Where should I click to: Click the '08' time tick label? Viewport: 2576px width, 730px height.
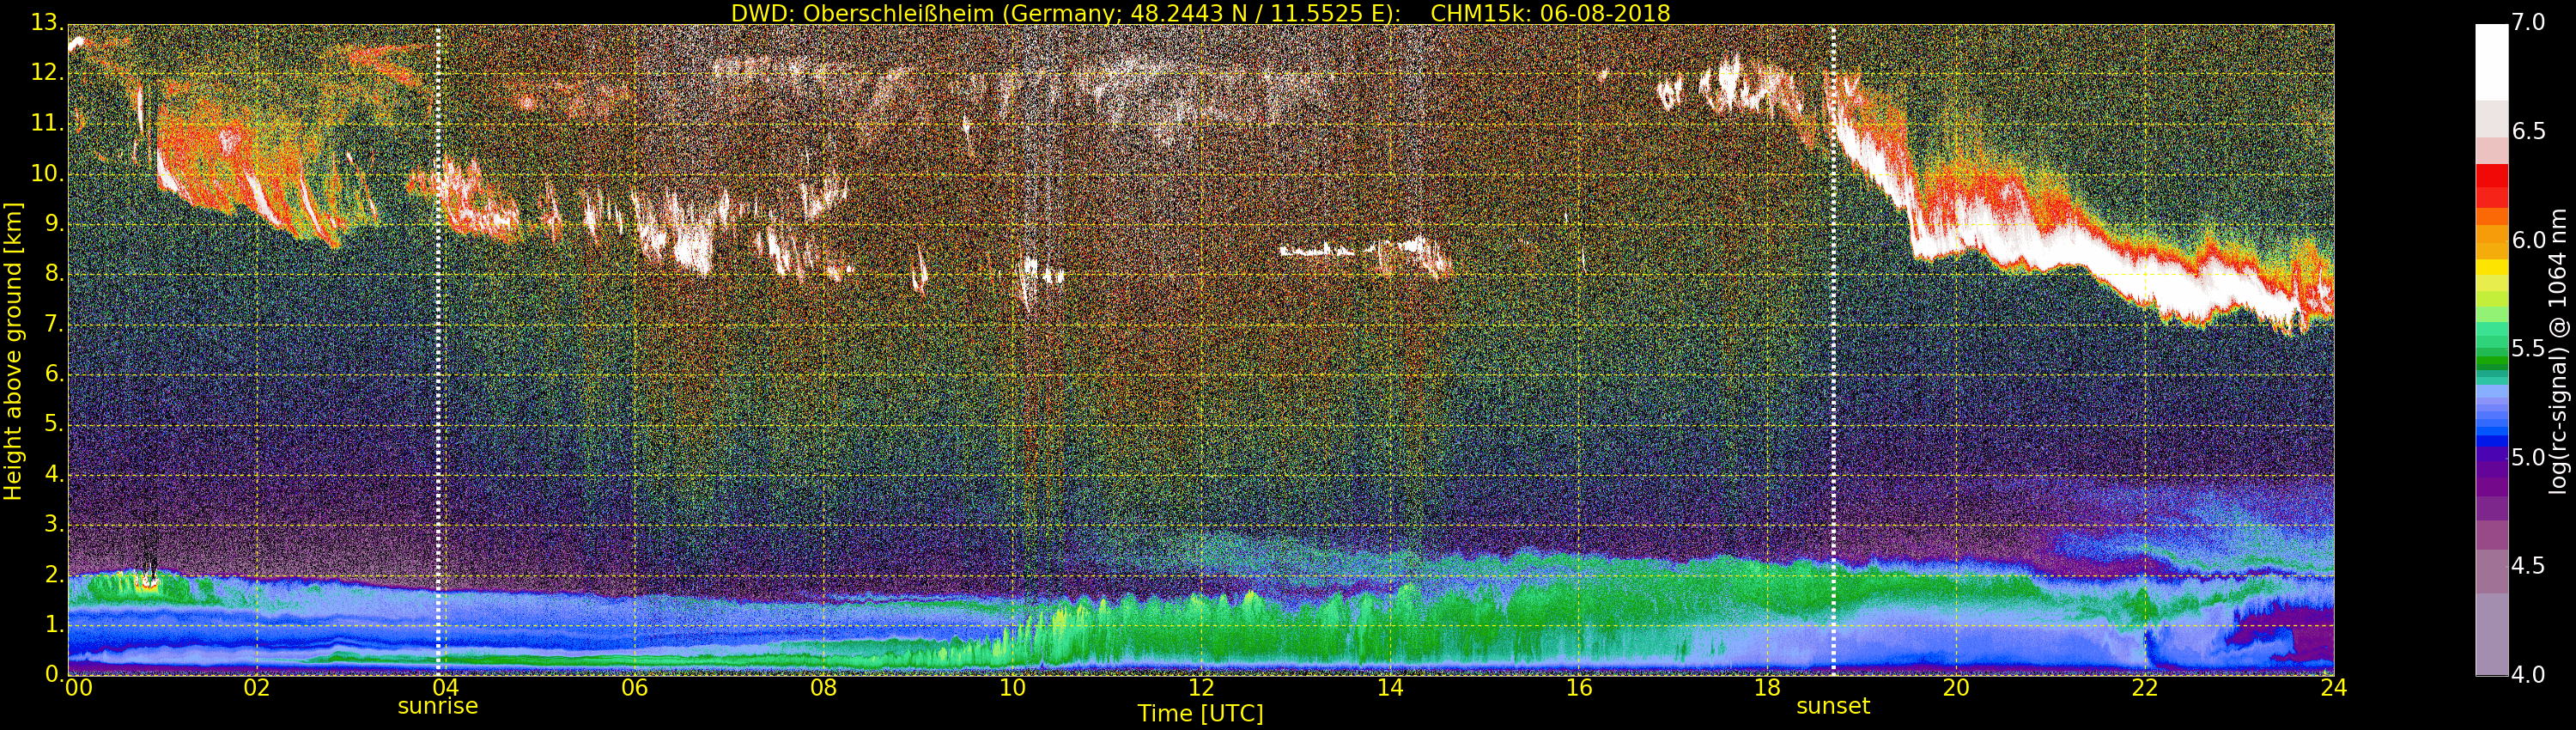point(824,687)
